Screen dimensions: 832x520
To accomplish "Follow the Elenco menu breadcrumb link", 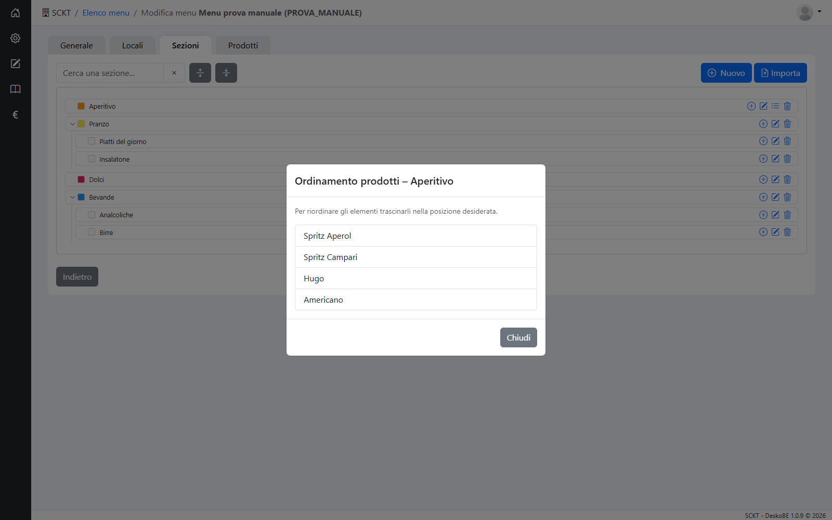I will (106, 12).
